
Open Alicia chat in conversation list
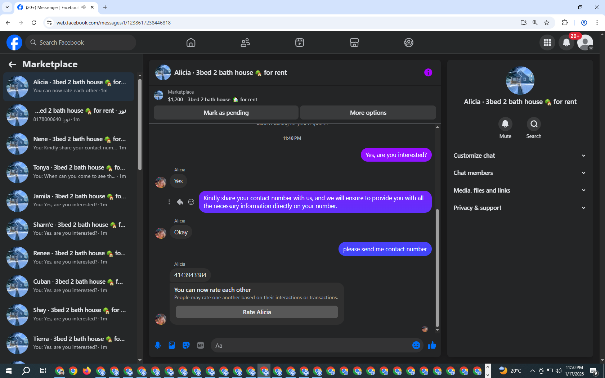[x=69, y=87]
